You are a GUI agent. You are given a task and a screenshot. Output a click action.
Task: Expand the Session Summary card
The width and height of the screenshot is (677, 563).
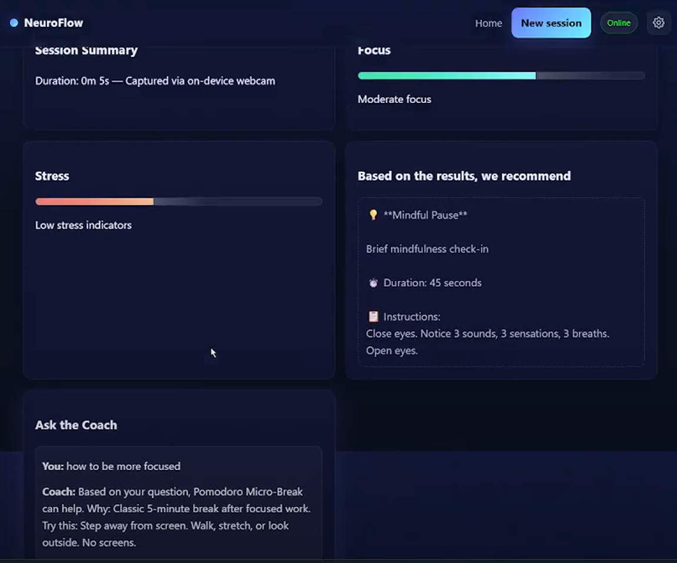pos(179,82)
